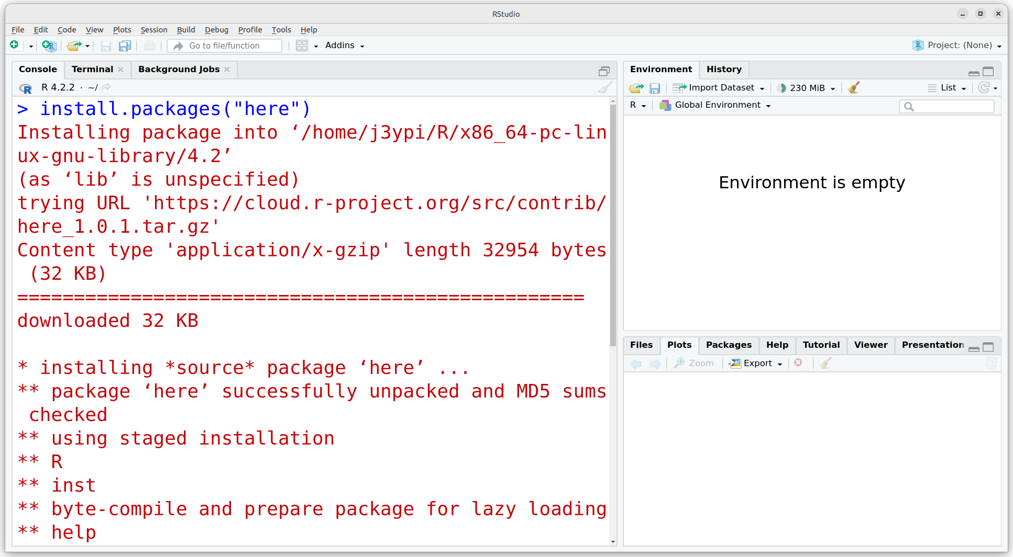Open the Session menu
This screenshot has height=557, width=1013.
tap(154, 30)
